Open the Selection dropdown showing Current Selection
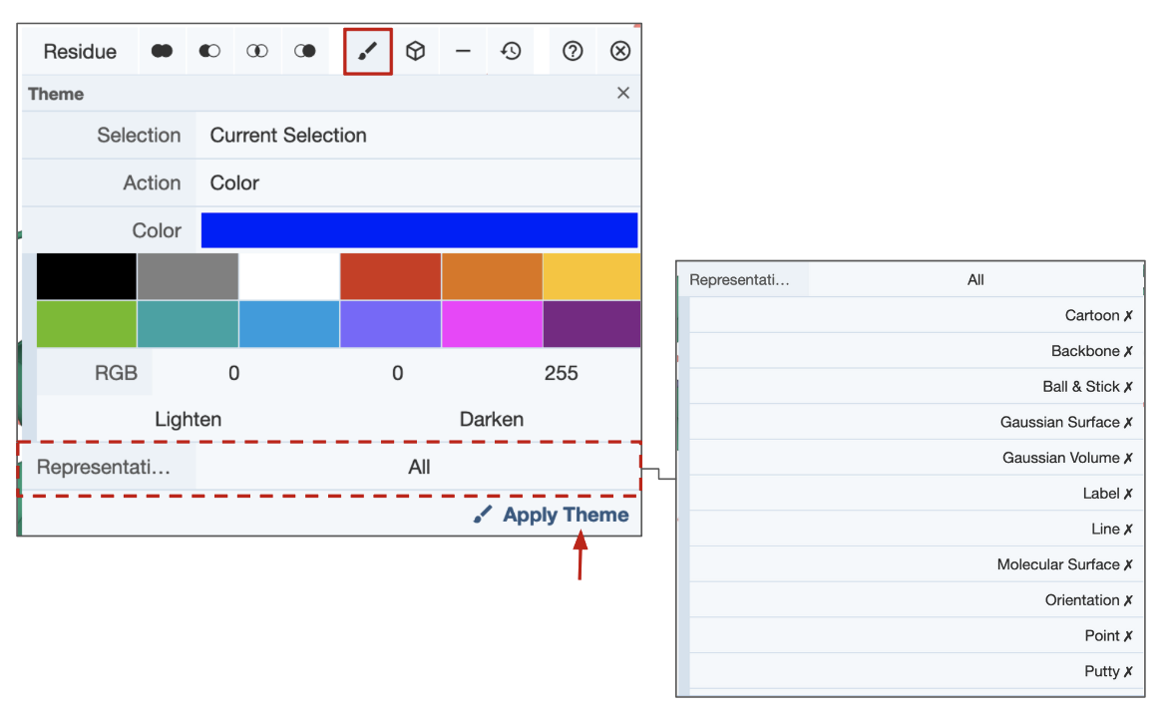The image size is (1167, 719). click(x=418, y=136)
